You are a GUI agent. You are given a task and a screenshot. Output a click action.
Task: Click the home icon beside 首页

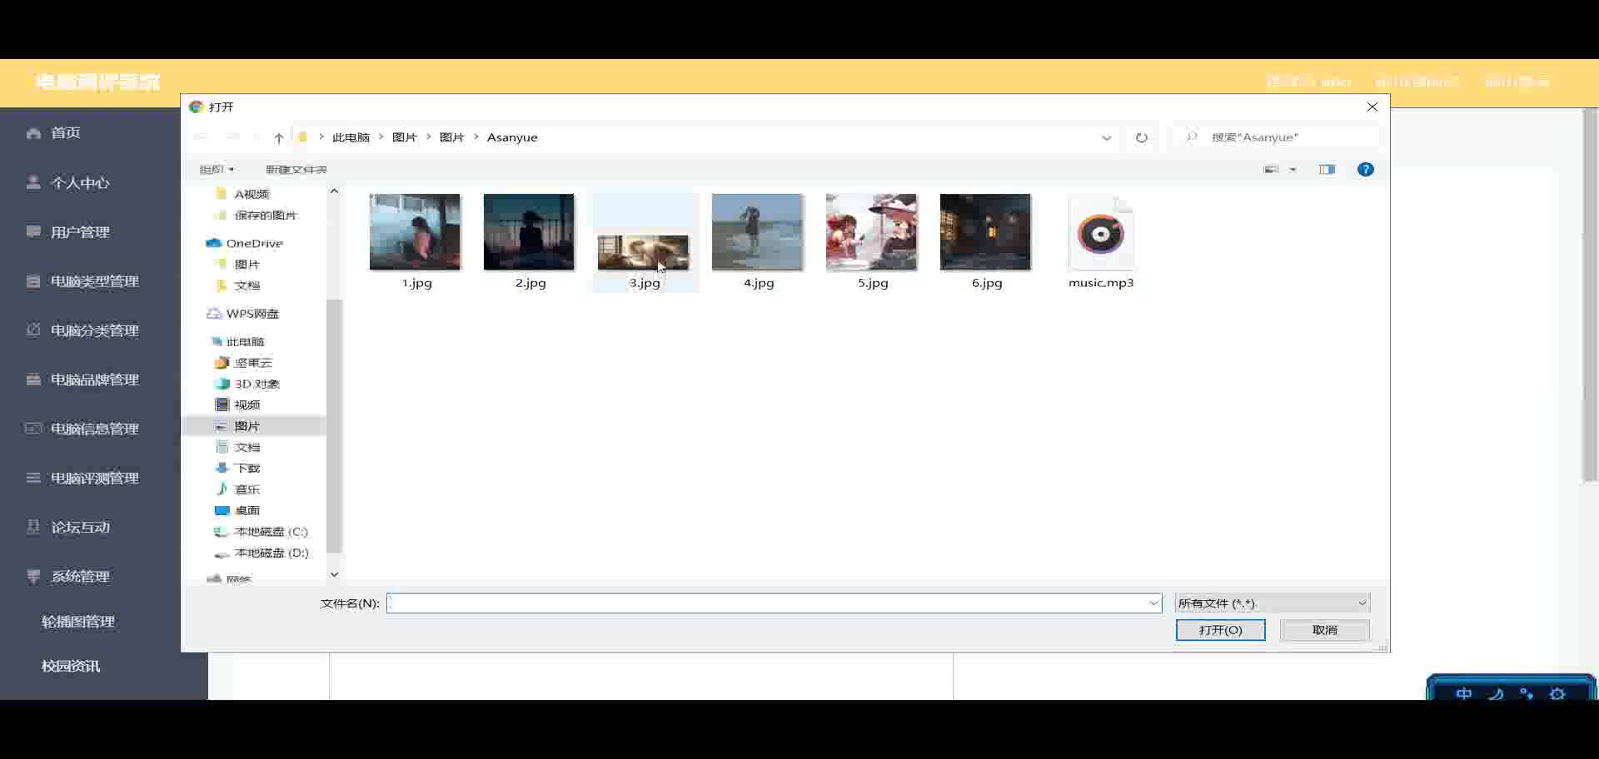(33, 133)
